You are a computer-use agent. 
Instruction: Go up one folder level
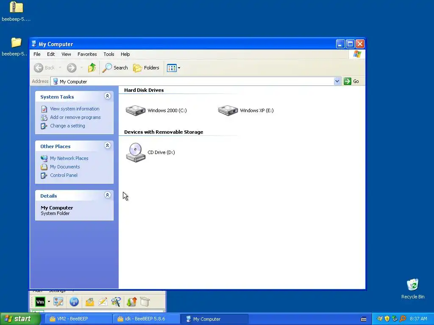(92, 68)
